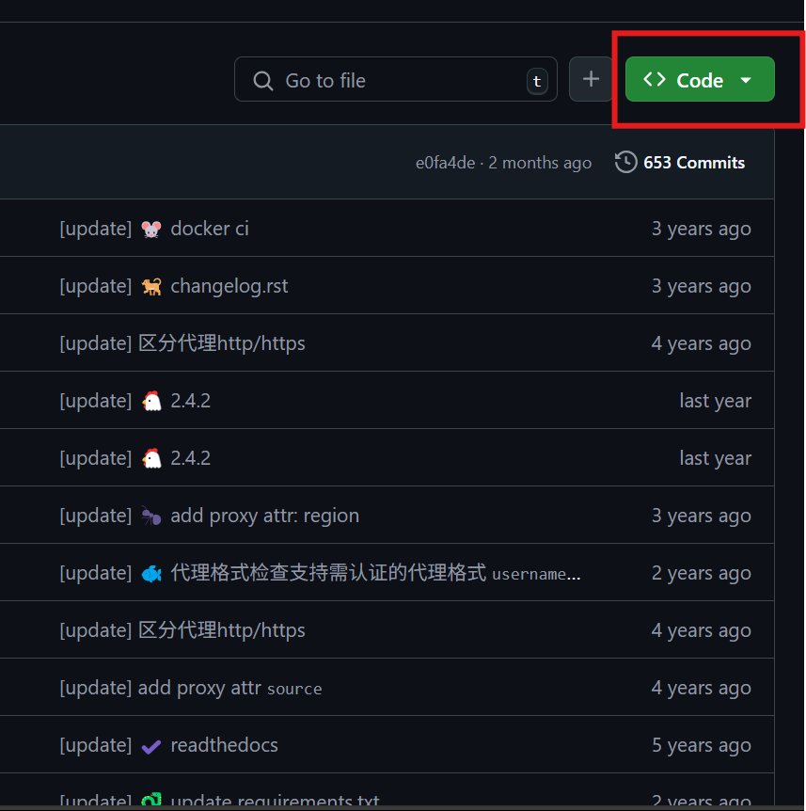Open the [update] docker ci commit
Image resolution: width=806 pixels, height=811 pixels.
coord(209,228)
